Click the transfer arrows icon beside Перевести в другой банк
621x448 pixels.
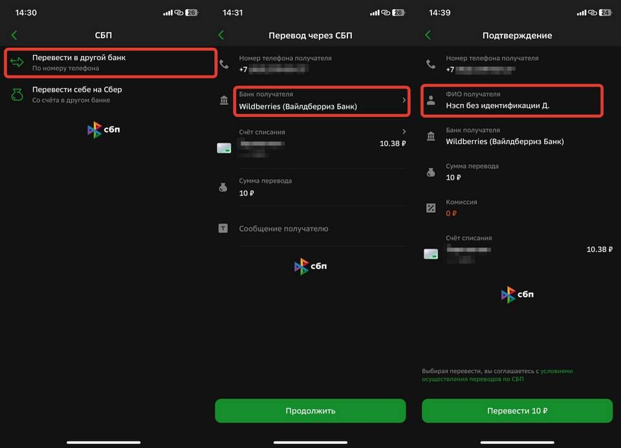click(x=18, y=62)
